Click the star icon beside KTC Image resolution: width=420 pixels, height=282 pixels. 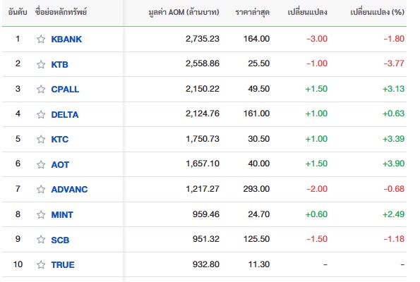pyautogui.click(x=41, y=139)
